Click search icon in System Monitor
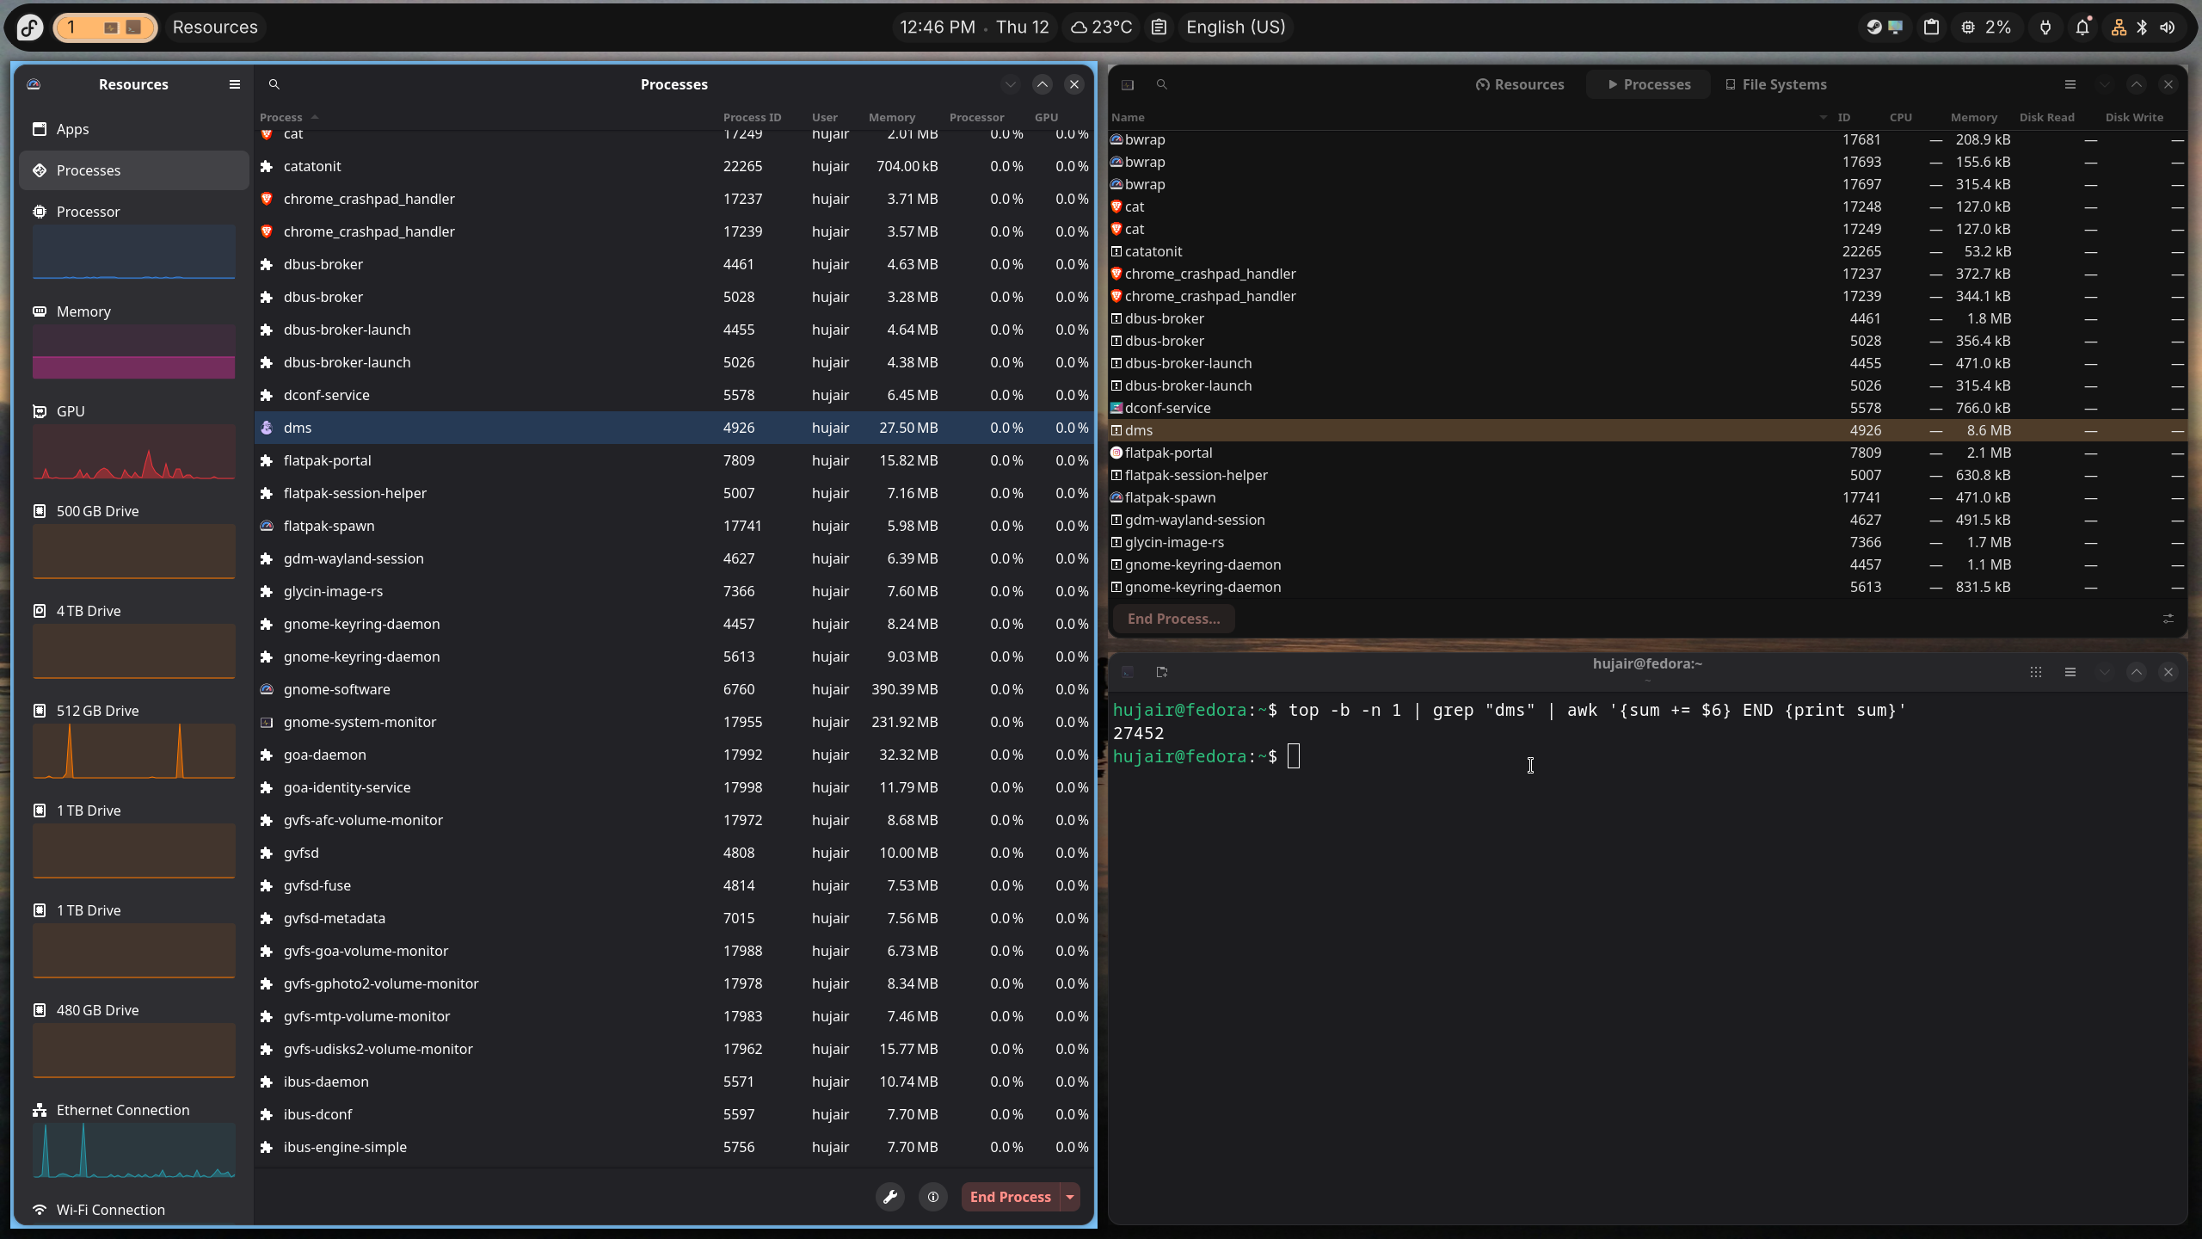This screenshot has height=1239, width=2202. coord(1162,84)
